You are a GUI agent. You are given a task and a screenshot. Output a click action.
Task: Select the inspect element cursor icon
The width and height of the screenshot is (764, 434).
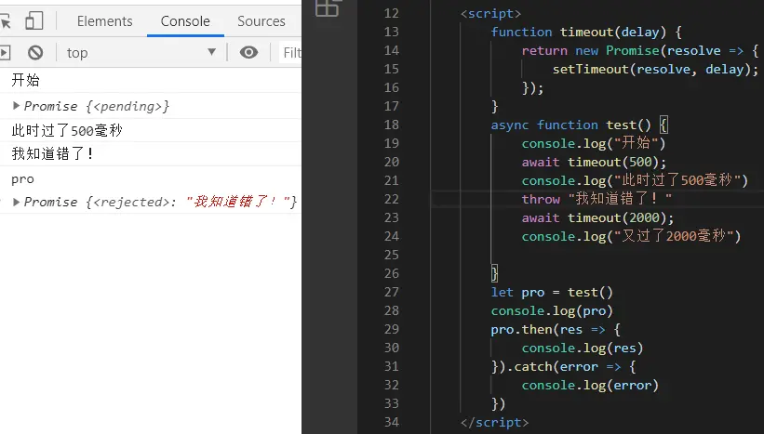click(x=5, y=21)
